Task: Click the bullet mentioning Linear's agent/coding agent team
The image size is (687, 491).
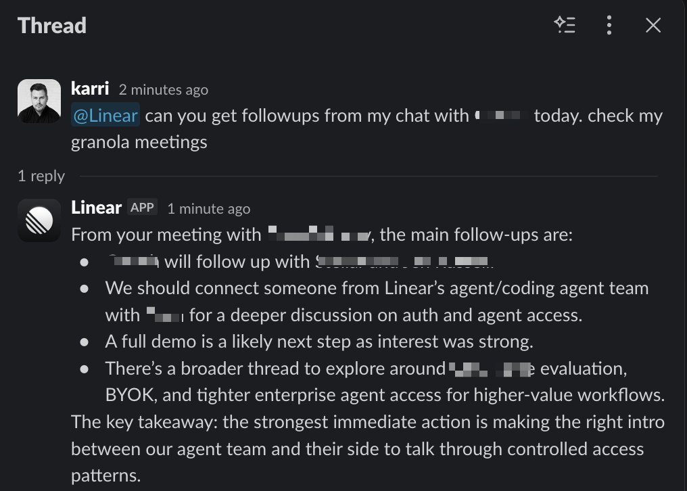Action: tap(377, 302)
